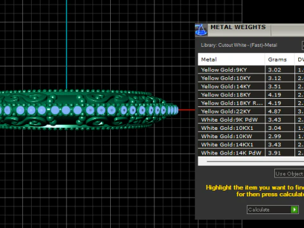This screenshot has height=228, width=304.
Task: Click the Library: Cutout White label
Action: point(239,45)
